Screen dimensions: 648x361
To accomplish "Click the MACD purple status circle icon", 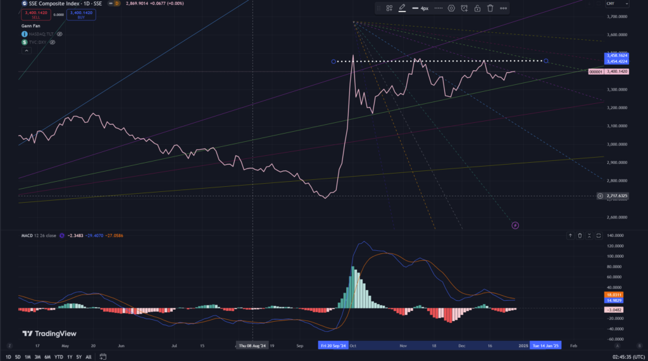I will (x=62, y=236).
